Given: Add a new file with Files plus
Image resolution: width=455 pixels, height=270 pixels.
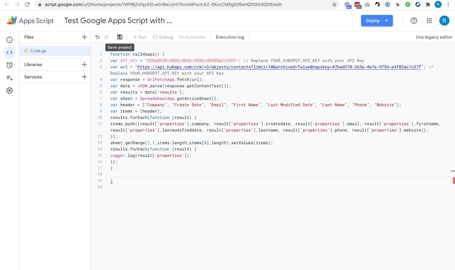Looking at the screenshot, I should [84, 37].
